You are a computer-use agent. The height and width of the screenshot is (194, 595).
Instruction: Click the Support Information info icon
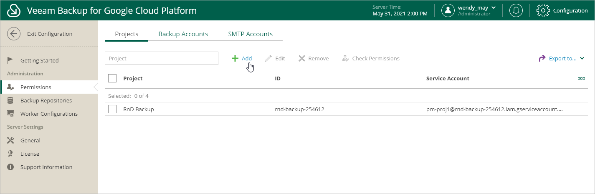pos(11,167)
